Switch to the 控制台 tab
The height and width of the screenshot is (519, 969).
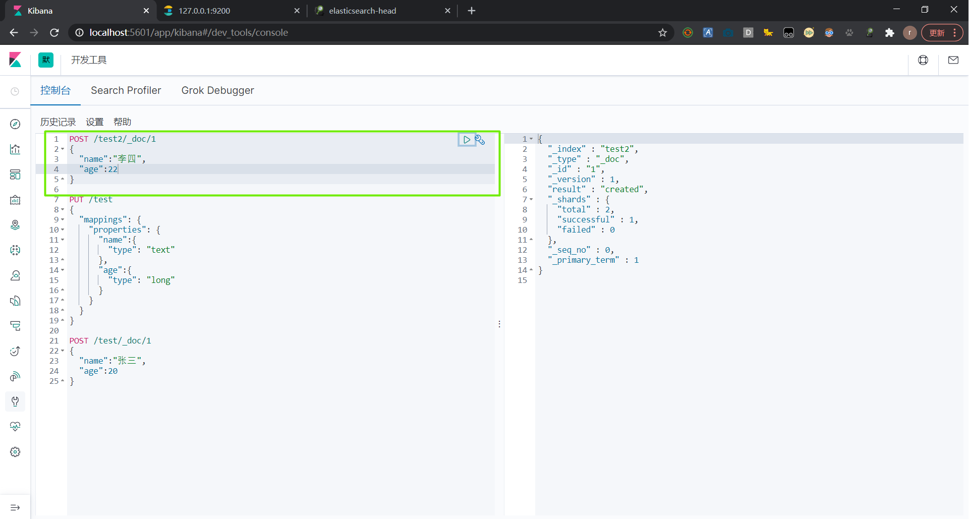point(55,90)
